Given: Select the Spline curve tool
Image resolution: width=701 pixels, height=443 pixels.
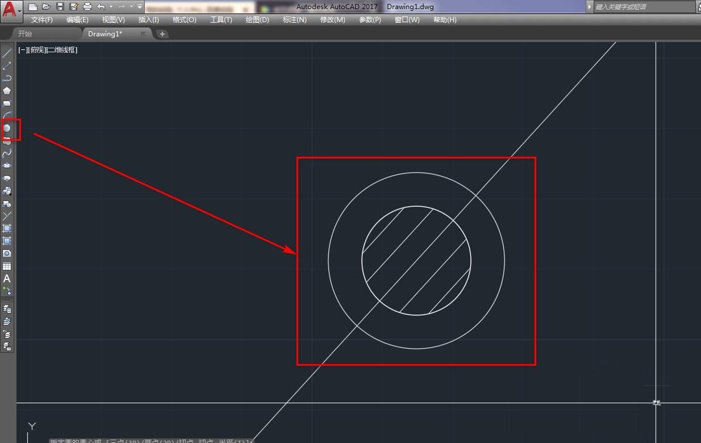Looking at the screenshot, I should point(7,153).
